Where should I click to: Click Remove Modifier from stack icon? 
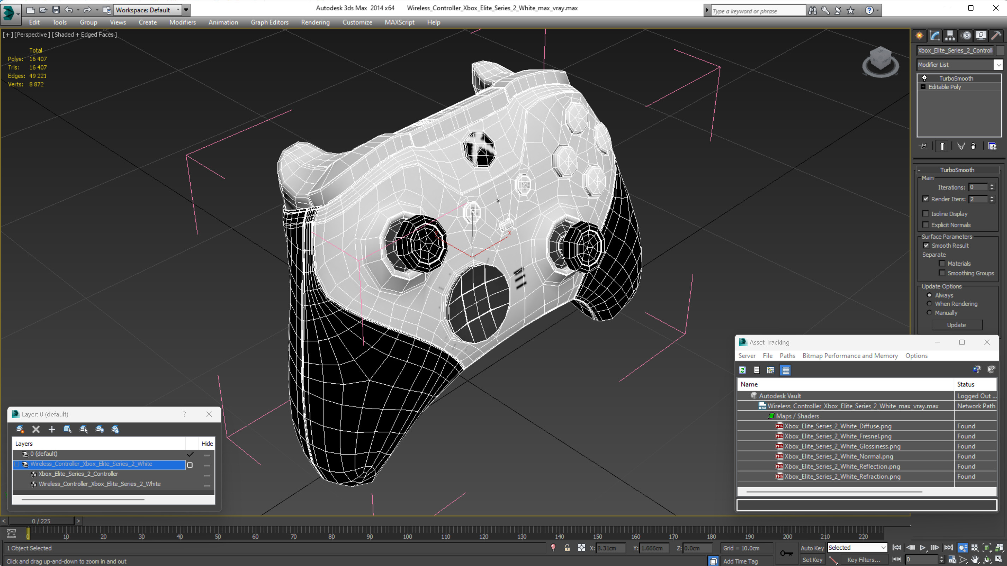coord(973,146)
